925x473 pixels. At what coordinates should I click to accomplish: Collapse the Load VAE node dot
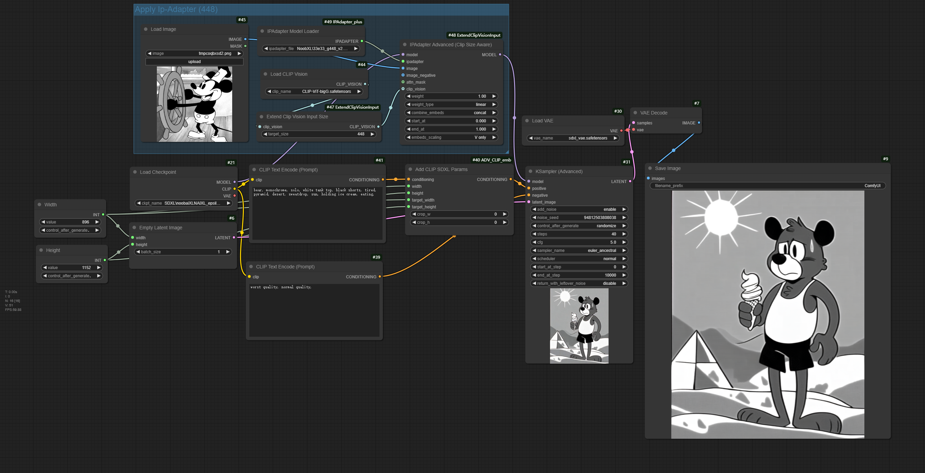pyautogui.click(x=527, y=121)
